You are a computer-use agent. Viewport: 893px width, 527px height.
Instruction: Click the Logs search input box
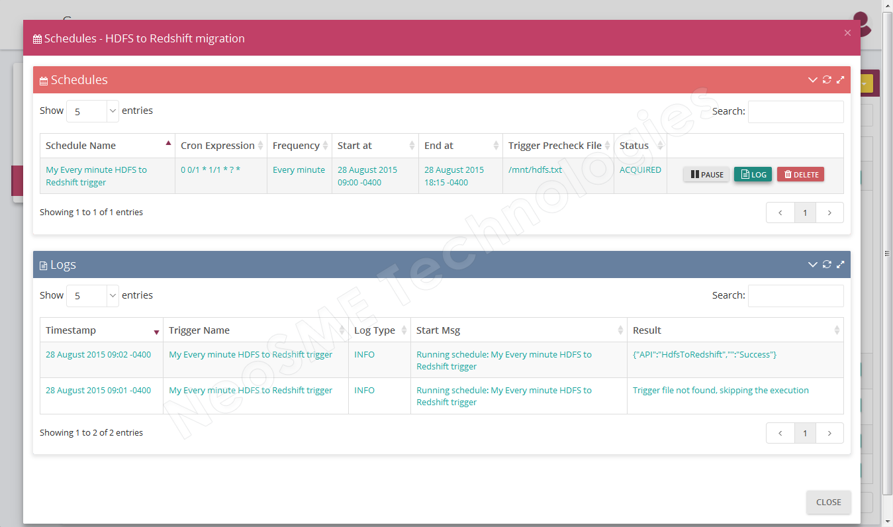point(796,296)
